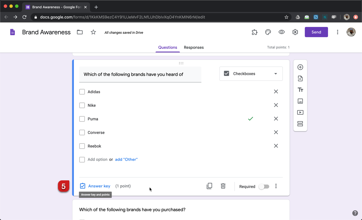This screenshot has width=362, height=220.
Task: Select the Questions tab
Action: click(x=168, y=47)
